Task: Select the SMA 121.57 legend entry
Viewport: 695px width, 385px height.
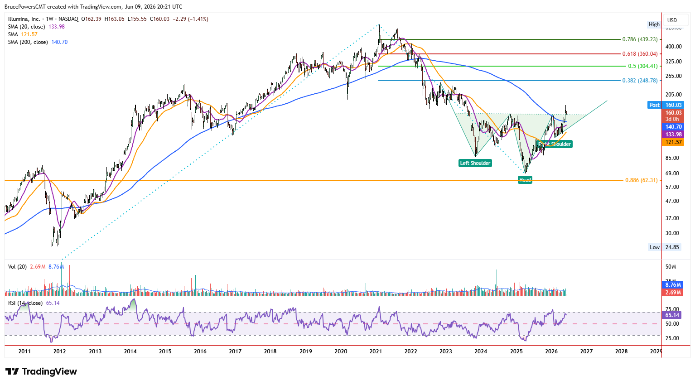Action: pyautogui.click(x=23, y=34)
